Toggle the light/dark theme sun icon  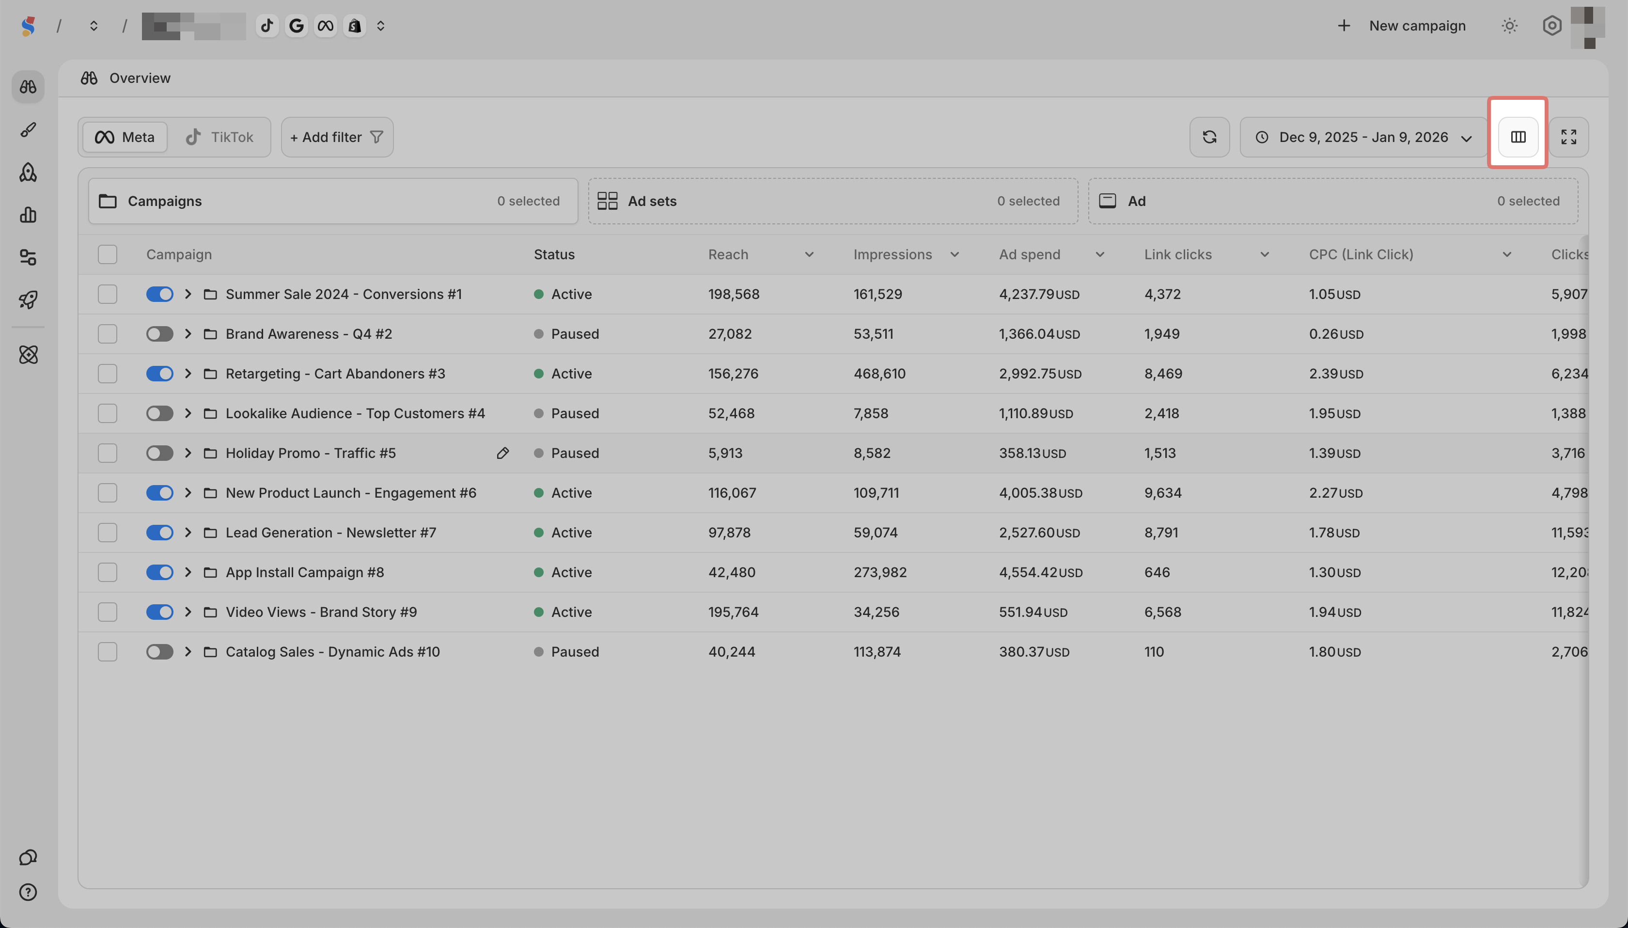pyautogui.click(x=1509, y=26)
